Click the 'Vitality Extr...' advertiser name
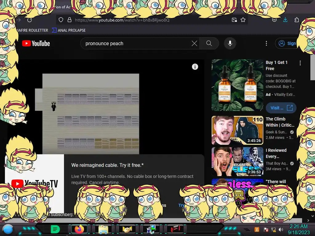 (285, 95)
